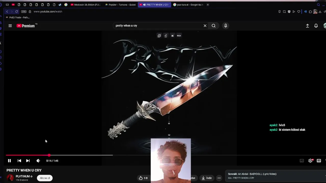Click the 0:14 / 1:46 time display

(x=52, y=161)
